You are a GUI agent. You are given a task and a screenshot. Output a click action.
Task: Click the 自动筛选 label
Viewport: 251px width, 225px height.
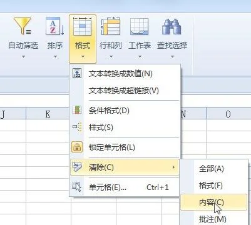[23, 45]
